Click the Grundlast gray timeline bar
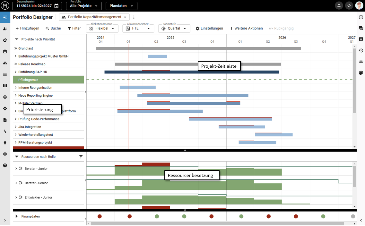The height and width of the screenshot is (226, 365). (198, 49)
